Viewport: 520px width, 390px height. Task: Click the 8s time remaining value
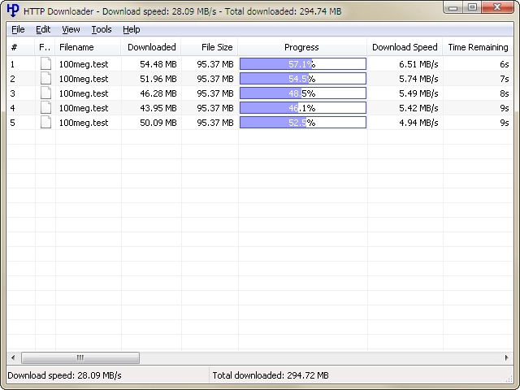coord(504,93)
